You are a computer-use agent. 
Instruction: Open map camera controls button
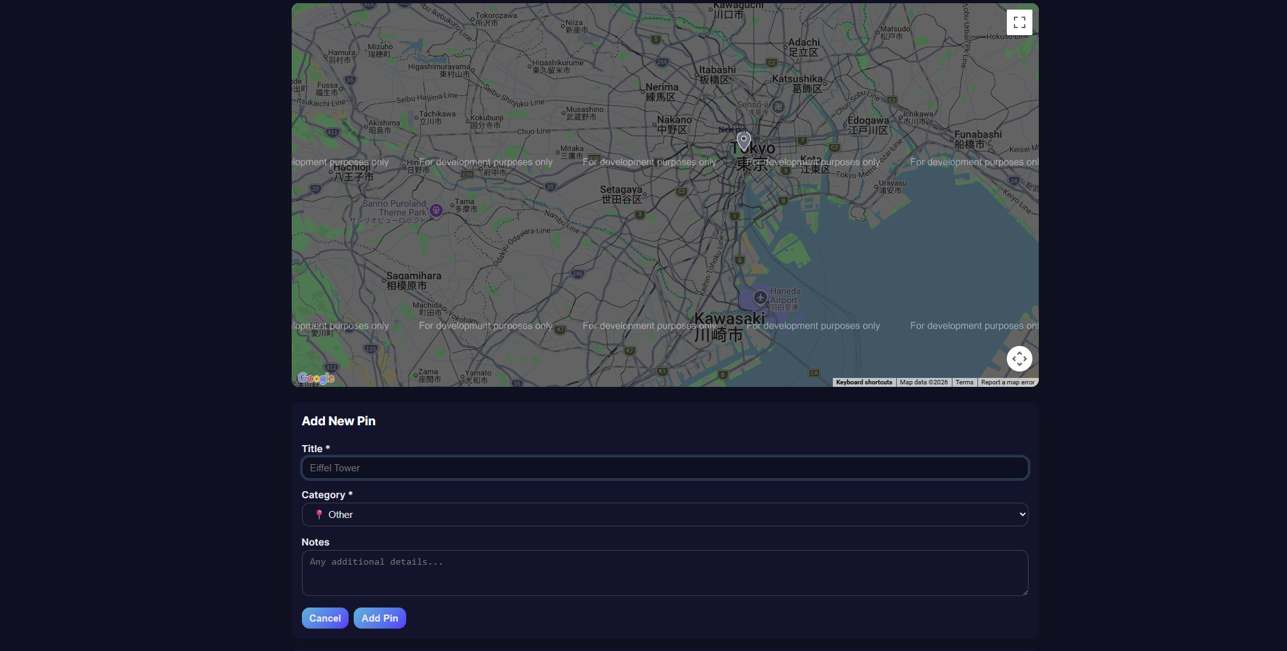[1019, 359]
